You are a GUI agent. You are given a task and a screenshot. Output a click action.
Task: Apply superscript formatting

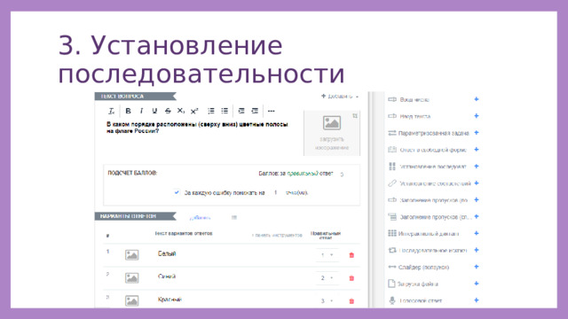(194, 111)
